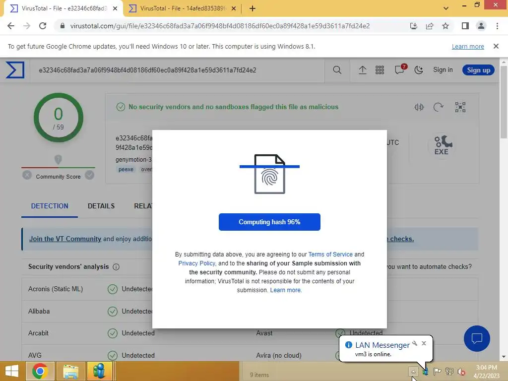Bookmark this page with star icon
The image size is (508, 381).
pos(445,26)
